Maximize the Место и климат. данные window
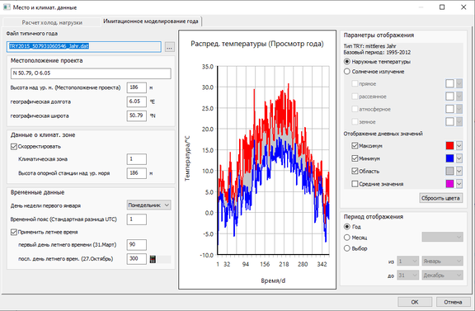475x311 pixels. tap(442, 7)
